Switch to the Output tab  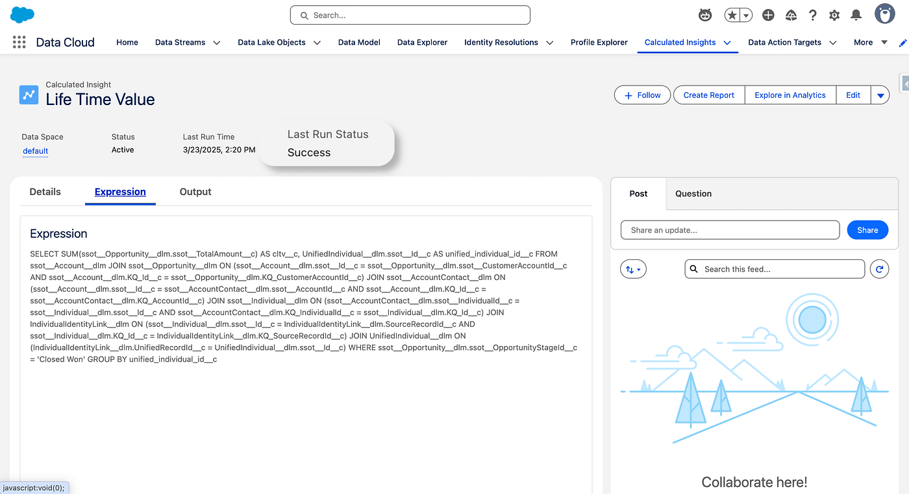coord(195,192)
